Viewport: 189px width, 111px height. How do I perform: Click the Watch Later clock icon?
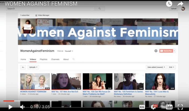169,4
